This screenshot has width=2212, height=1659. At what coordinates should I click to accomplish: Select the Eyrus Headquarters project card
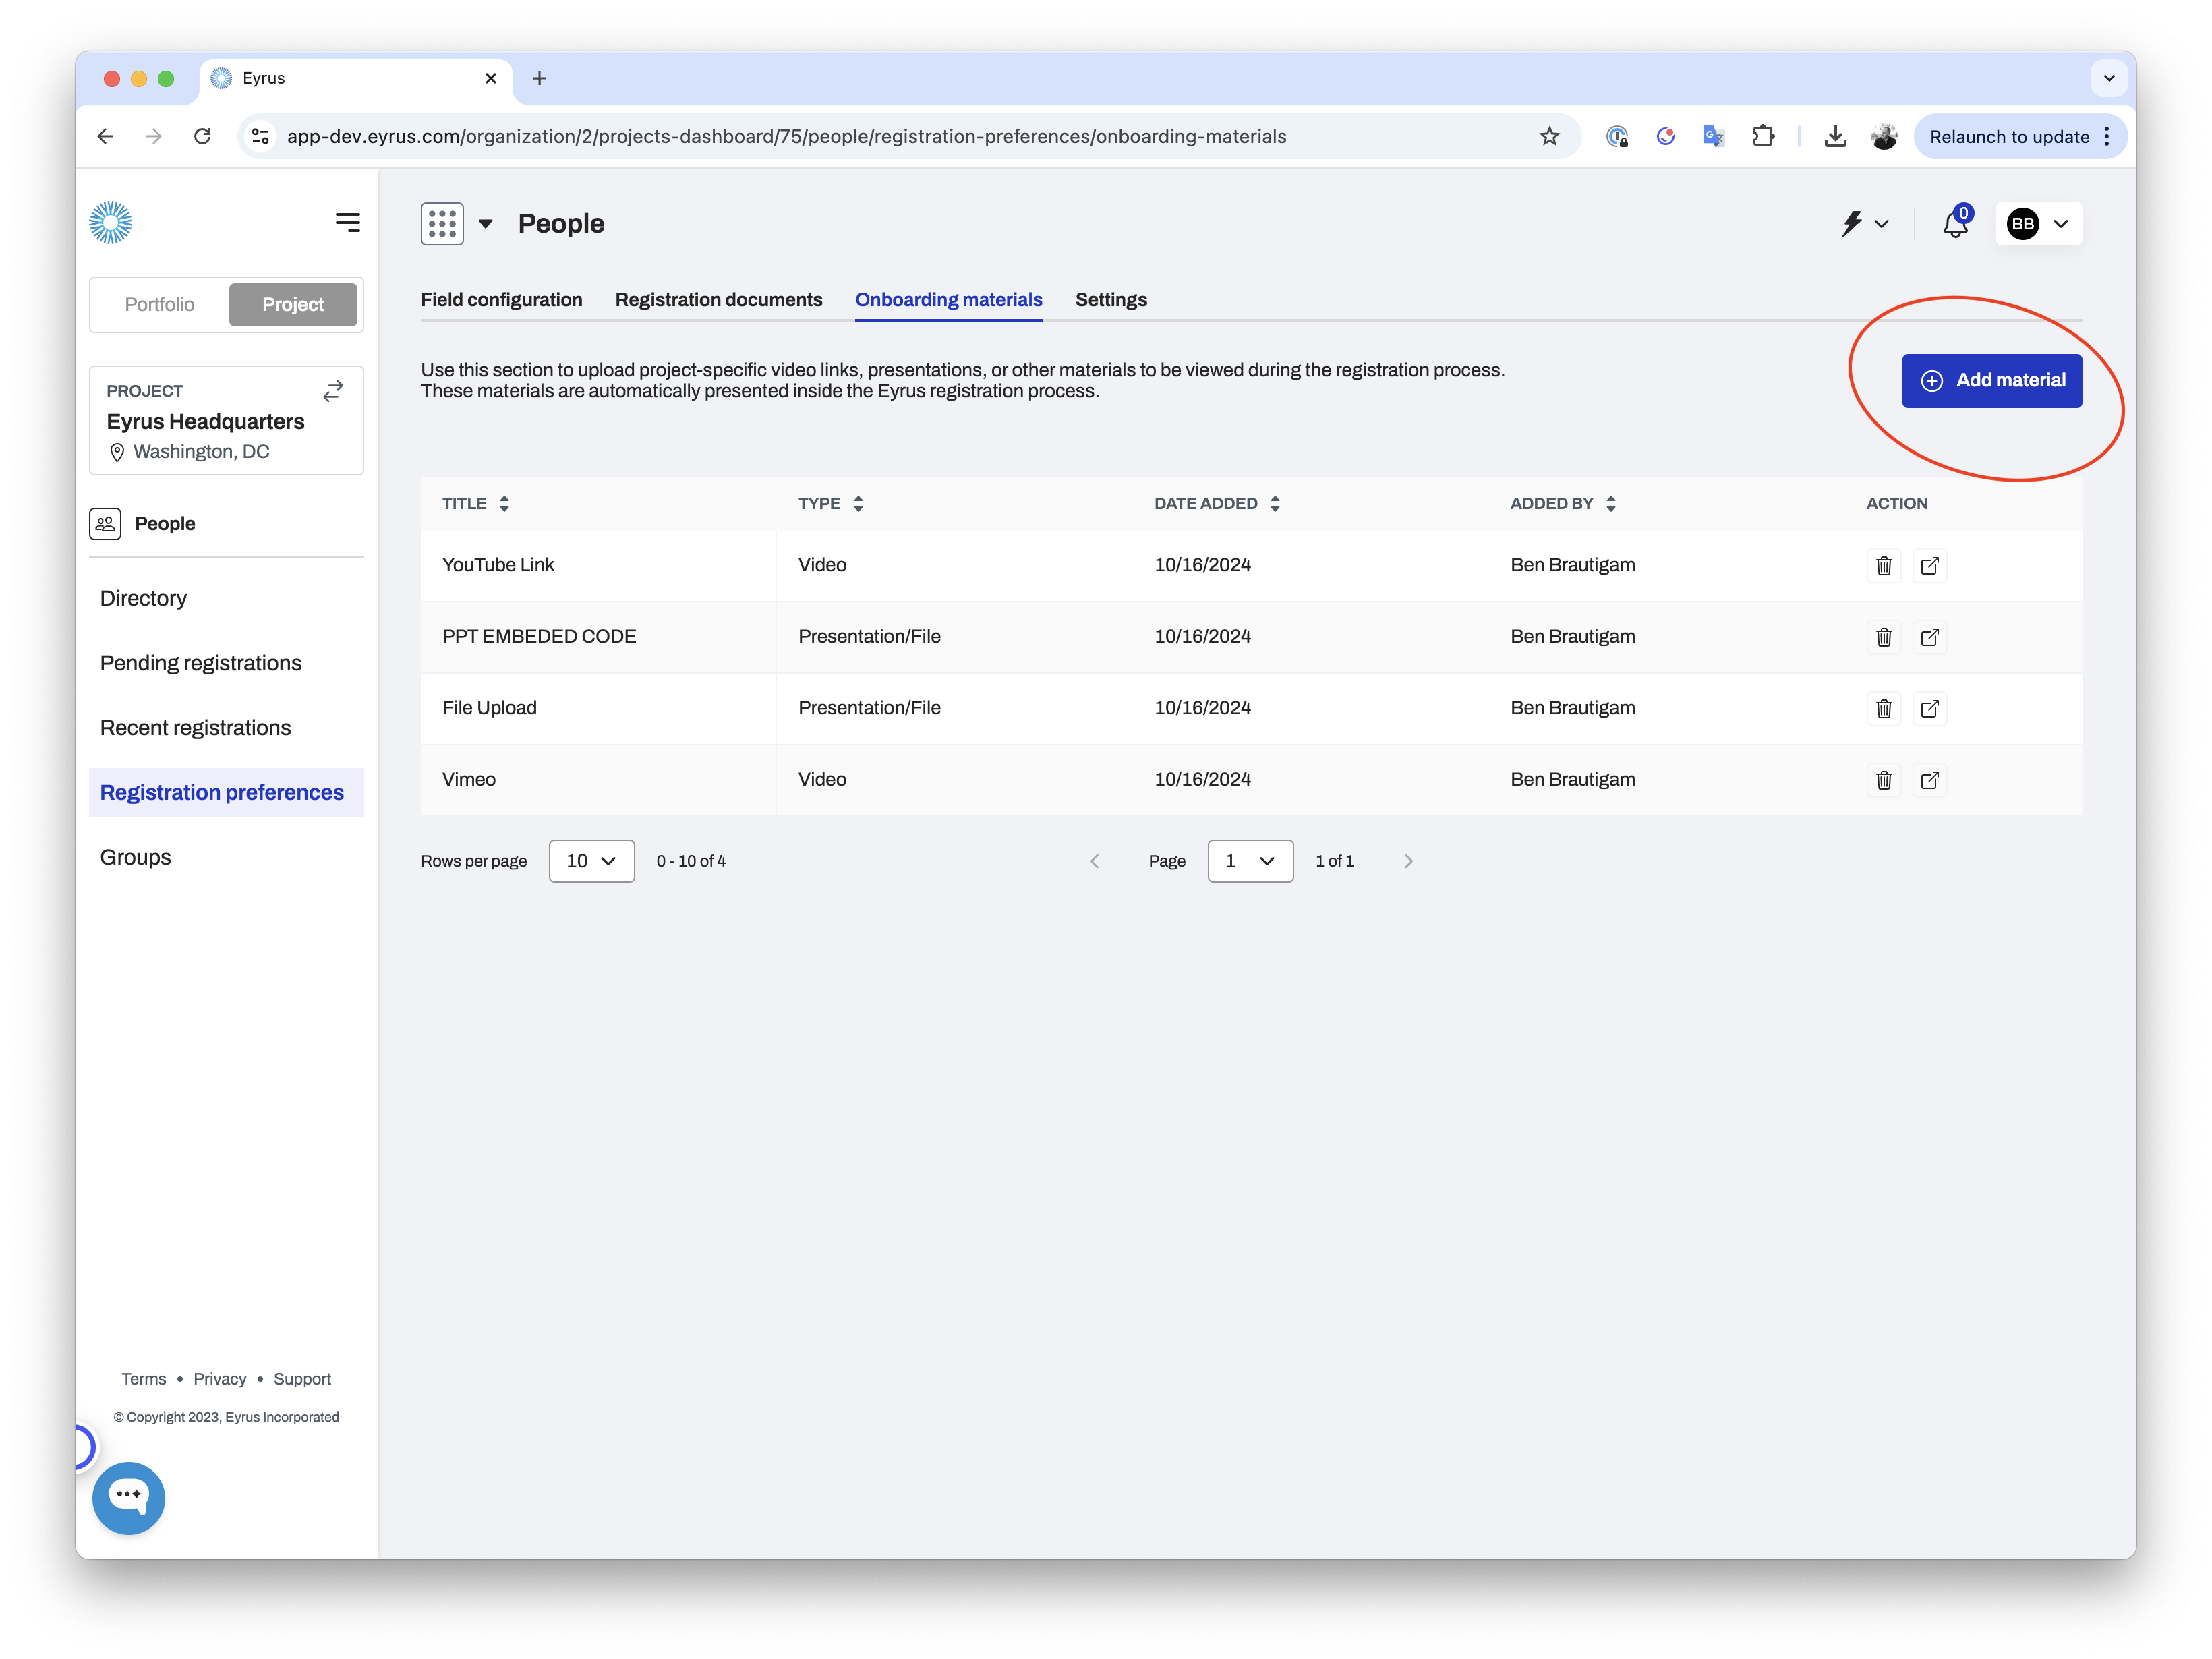point(226,421)
